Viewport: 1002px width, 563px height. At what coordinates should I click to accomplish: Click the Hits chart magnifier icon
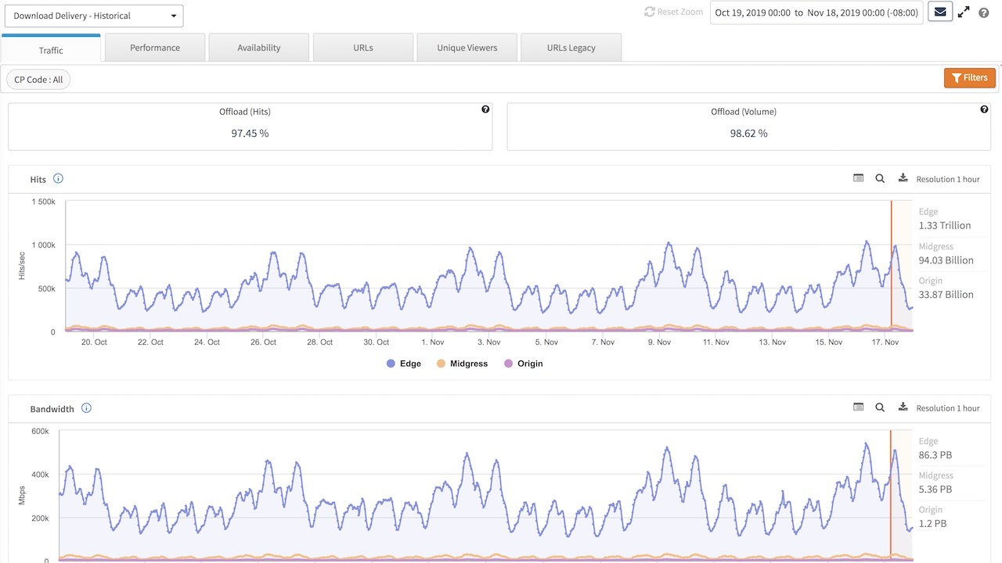[x=880, y=178]
